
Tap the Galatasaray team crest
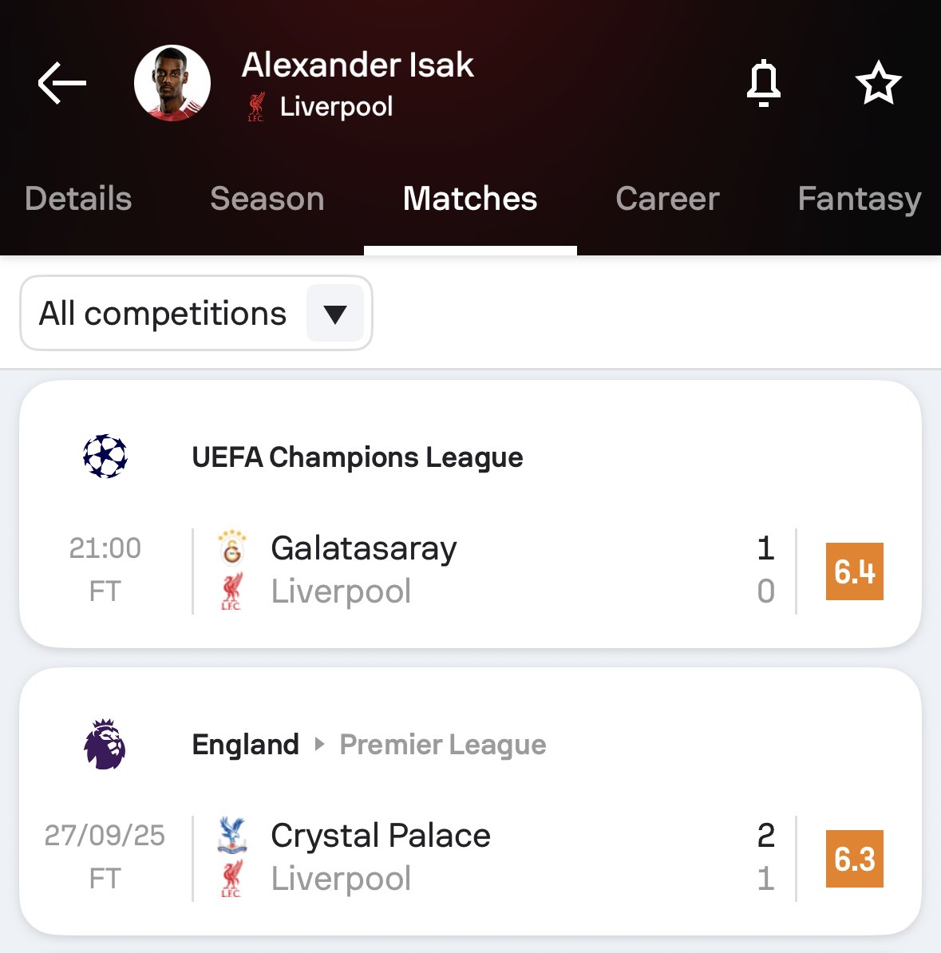(x=231, y=548)
